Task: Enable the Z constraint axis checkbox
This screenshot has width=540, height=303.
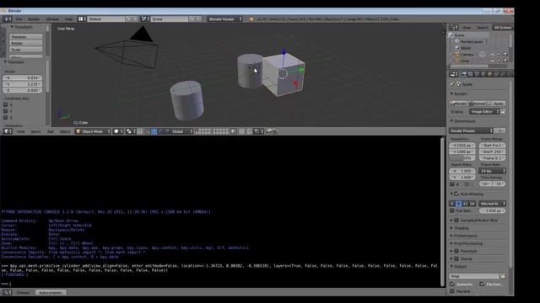Action: pos(6,118)
